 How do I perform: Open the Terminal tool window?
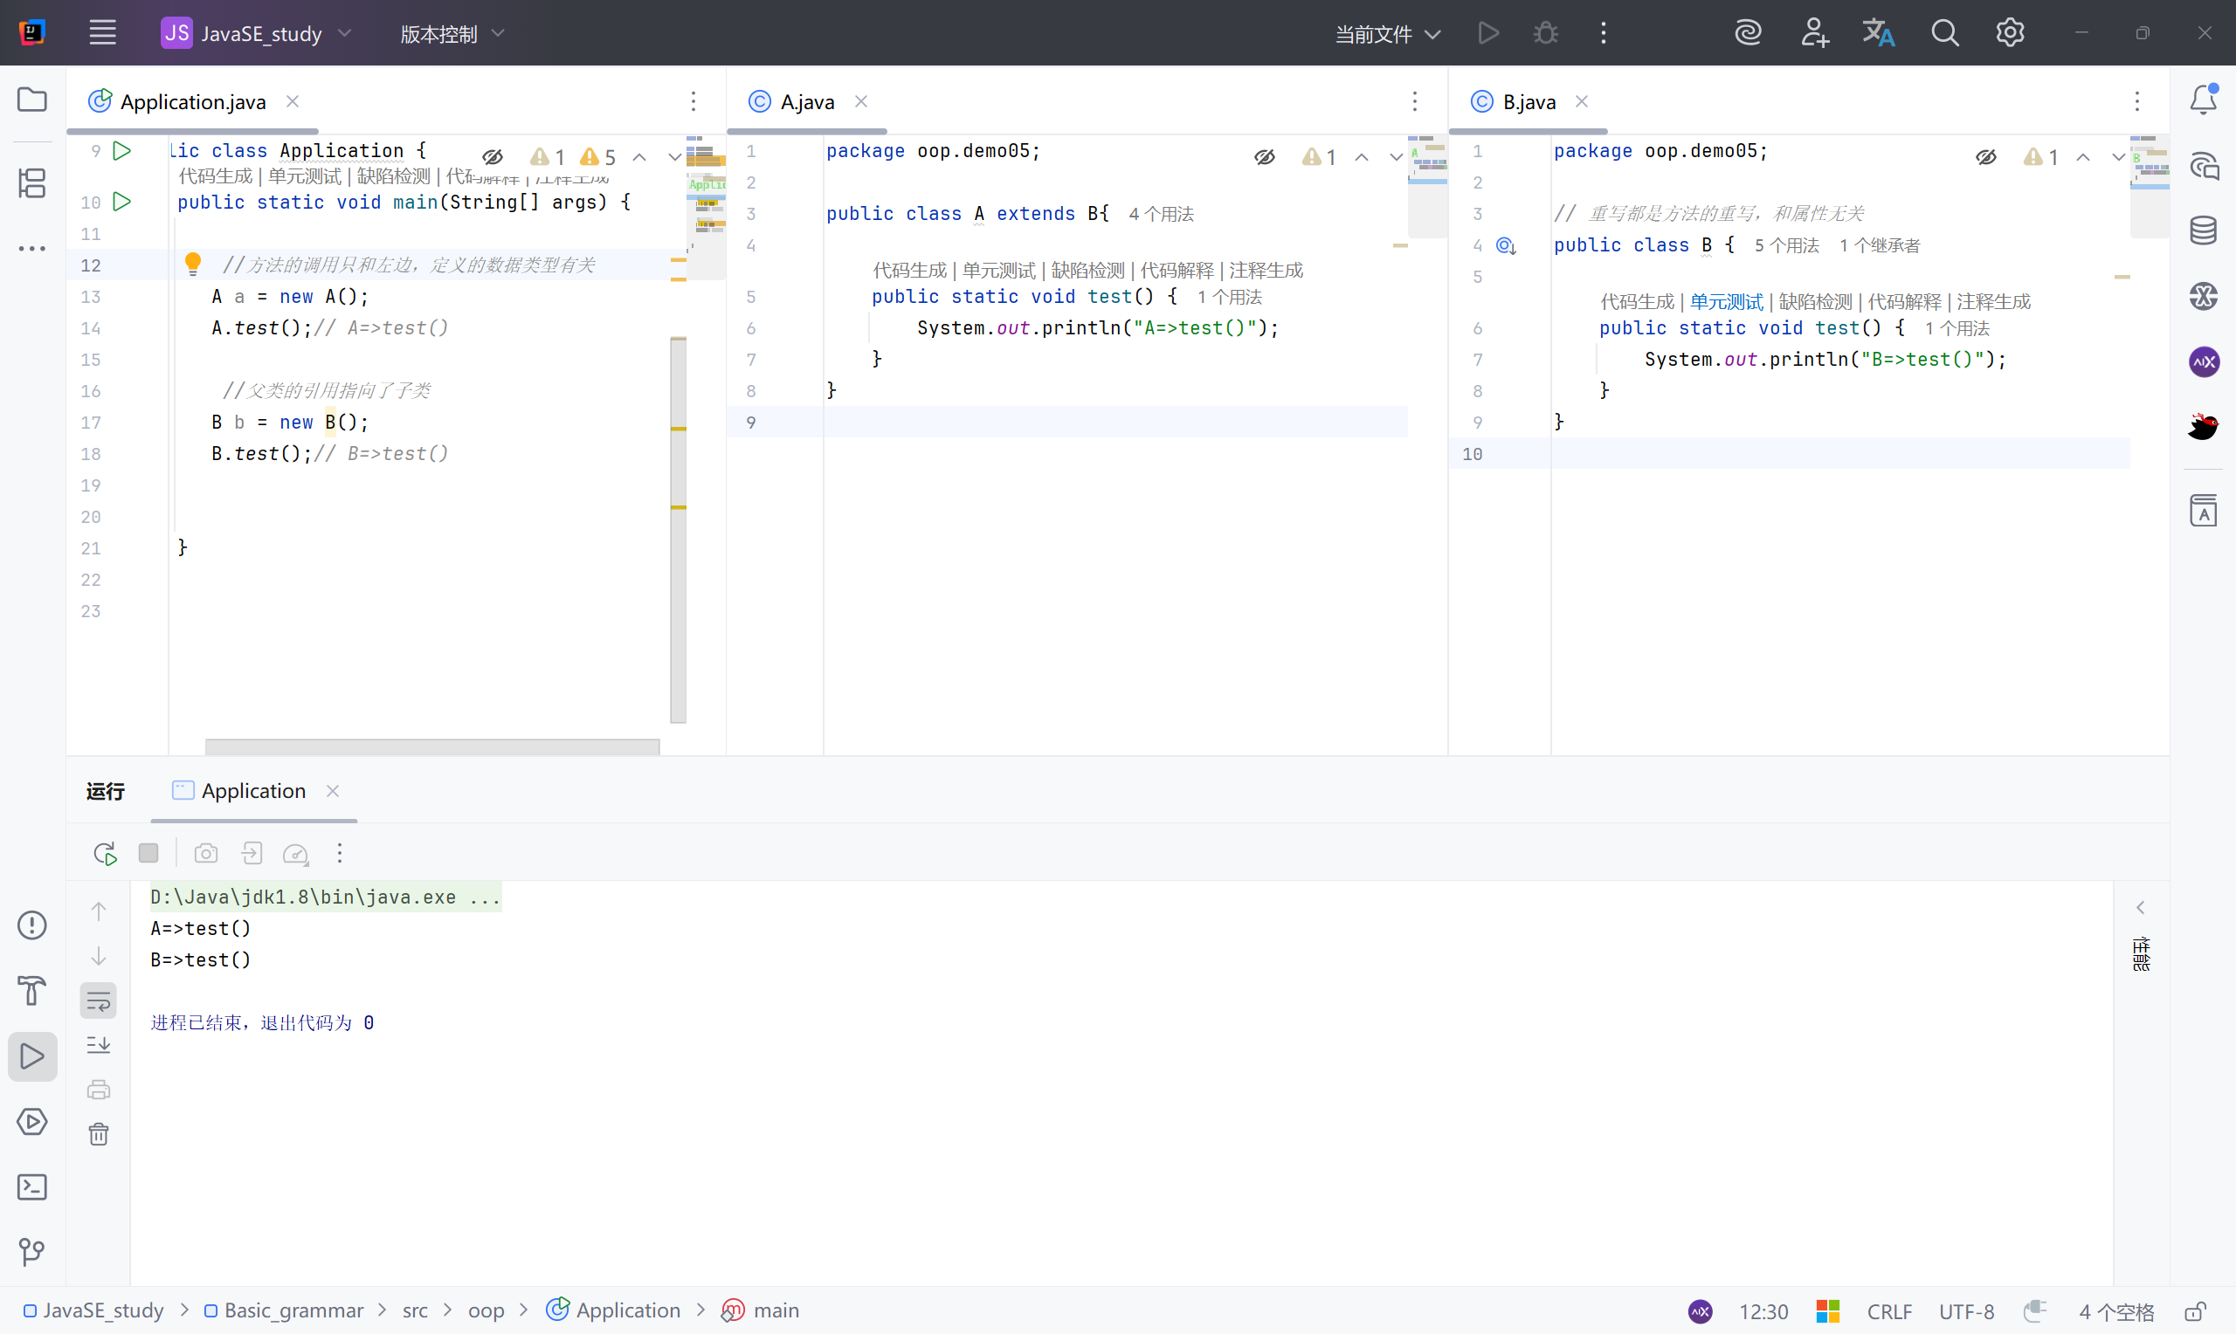(x=32, y=1187)
